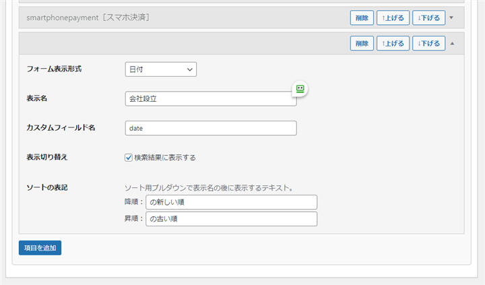
Task: Click the chevron arrow inside the 日付 select
Action: pyautogui.click(x=189, y=69)
